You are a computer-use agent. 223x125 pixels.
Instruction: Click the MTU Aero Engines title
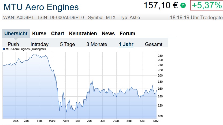pyautogui.click(x=41, y=7)
